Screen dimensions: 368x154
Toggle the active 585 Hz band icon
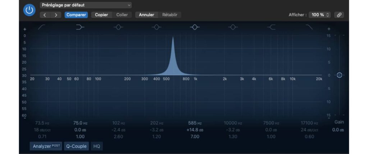(194, 27)
